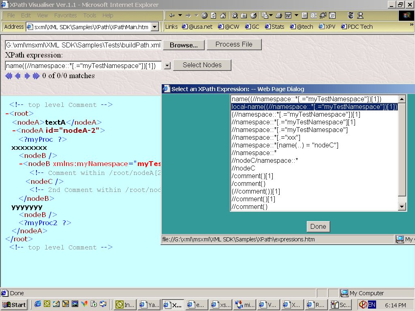Click the Start button
The image size is (415, 311).
pos(14,305)
